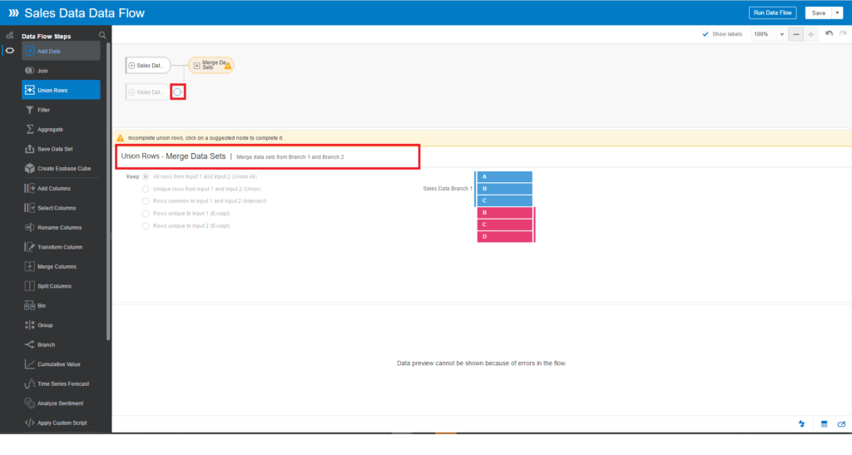Select Rows common (Intersect) option
Screen dimensions: 852x455
(x=146, y=201)
